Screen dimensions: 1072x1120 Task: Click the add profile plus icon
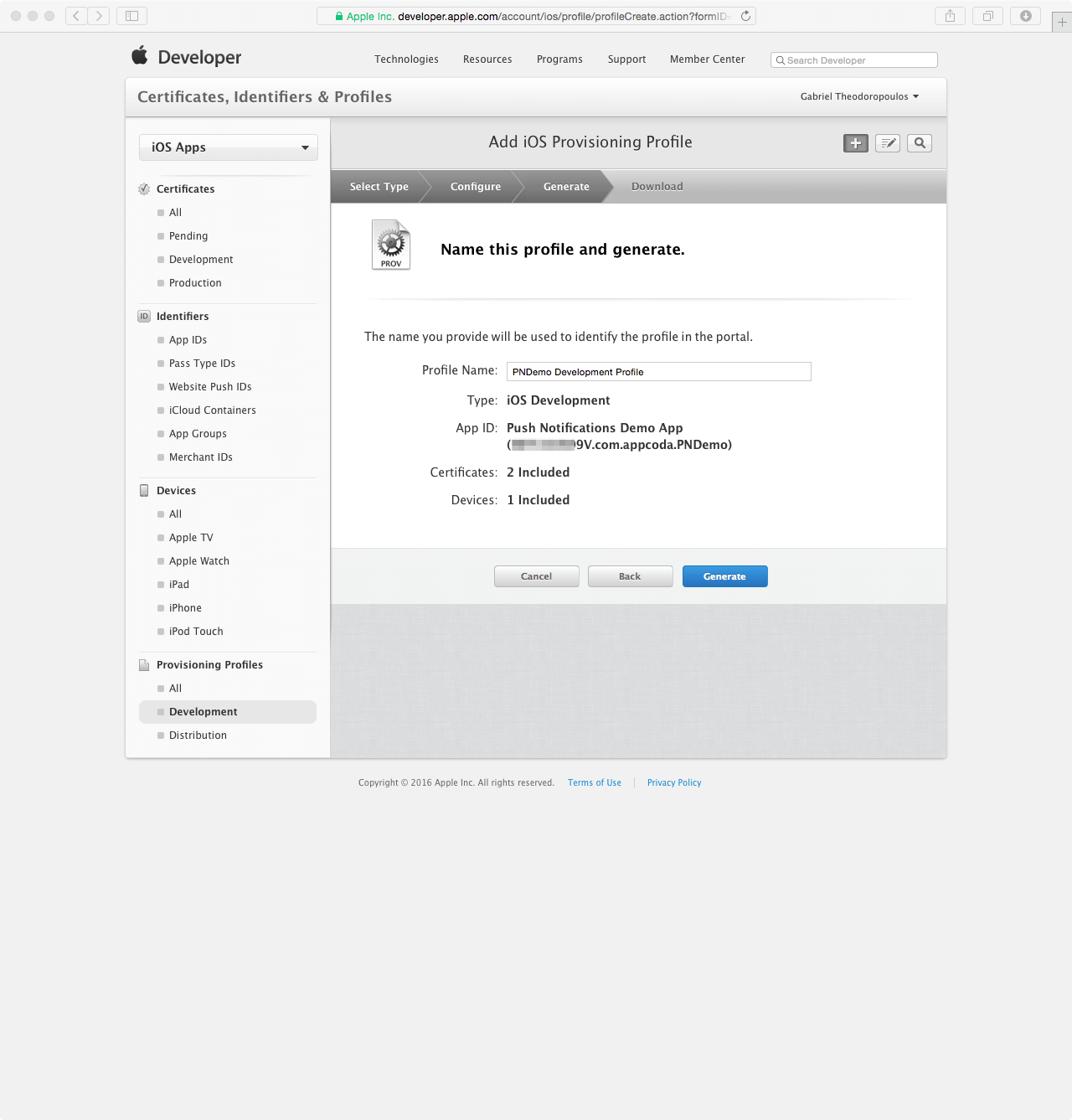[x=855, y=143]
